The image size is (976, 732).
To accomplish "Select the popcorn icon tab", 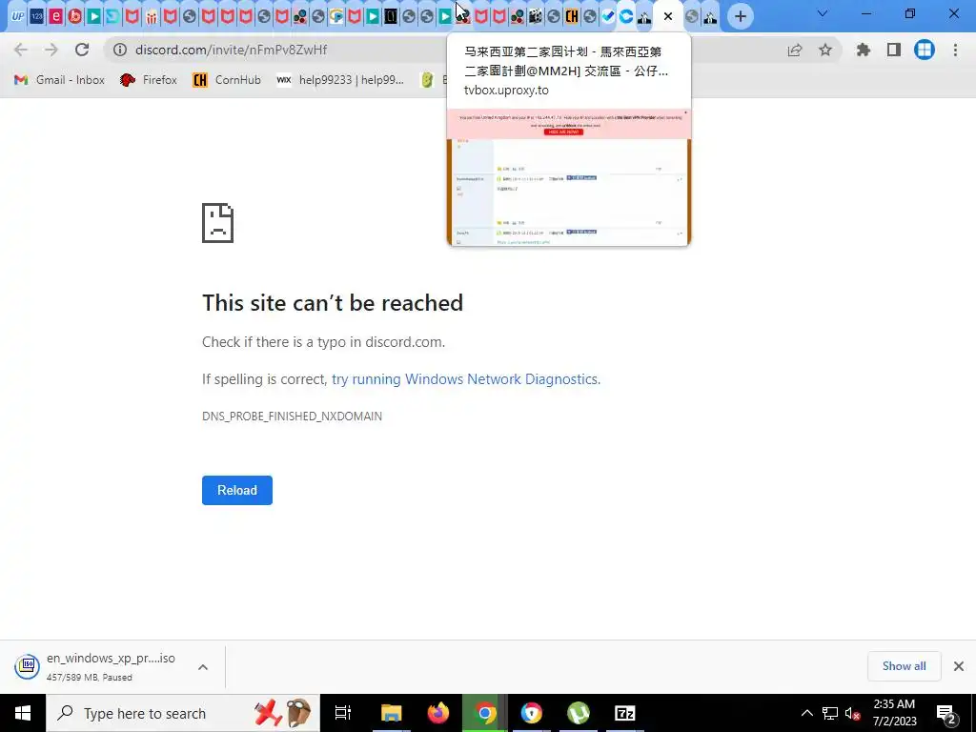I will coord(152,16).
